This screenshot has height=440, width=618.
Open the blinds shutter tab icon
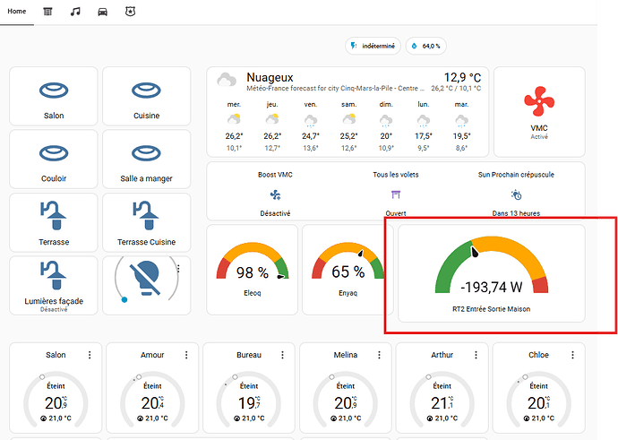click(47, 12)
